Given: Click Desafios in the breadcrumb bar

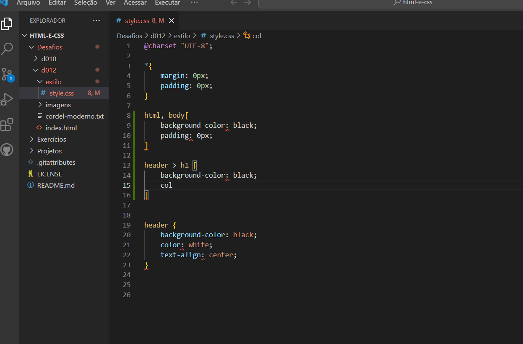Looking at the screenshot, I should (129, 36).
